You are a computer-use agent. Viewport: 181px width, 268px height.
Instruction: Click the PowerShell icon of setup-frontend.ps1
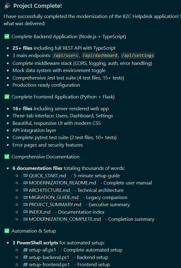[x=25, y=265]
